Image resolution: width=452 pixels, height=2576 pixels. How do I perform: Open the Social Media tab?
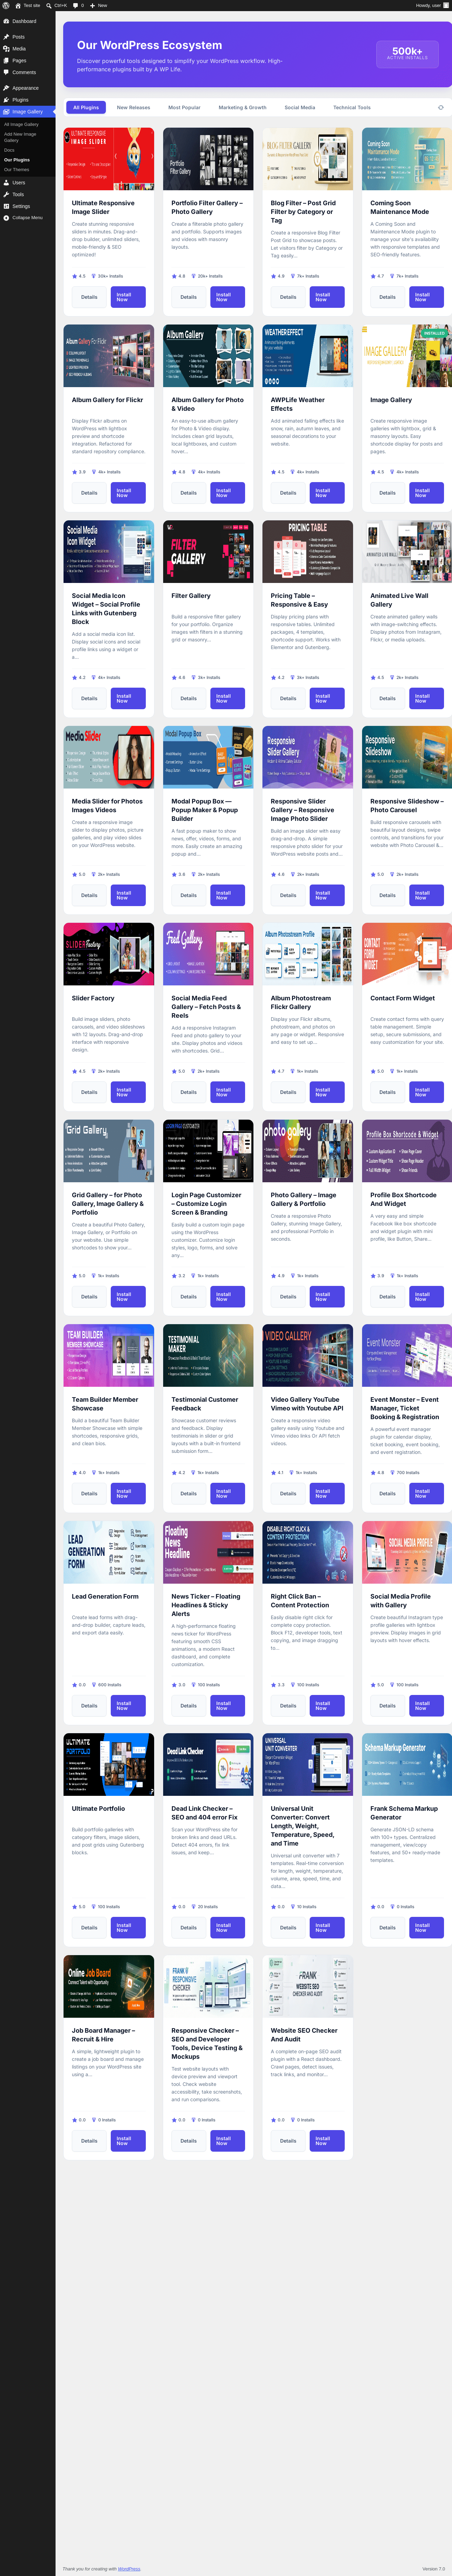[299, 107]
